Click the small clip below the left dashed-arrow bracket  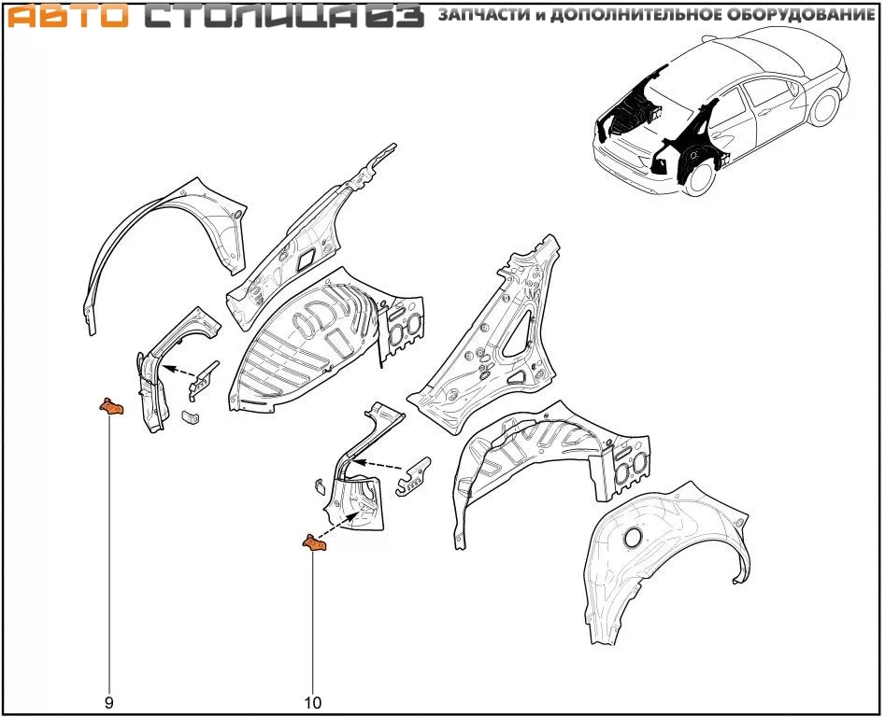(x=190, y=415)
